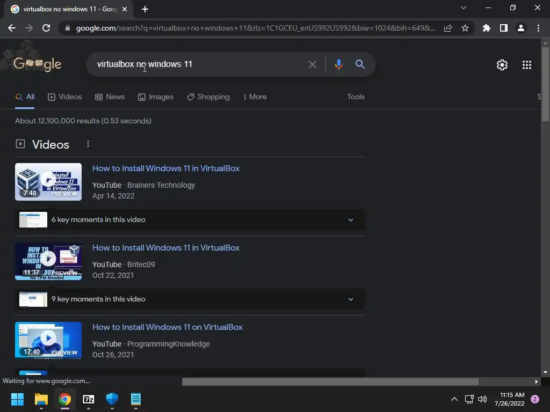The height and width of the screenshot is (412, 550).
Task: Open the Chrome three-dot menu
Action: click(x=538, y=28)
